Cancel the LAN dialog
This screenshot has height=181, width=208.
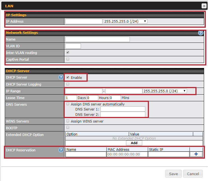193,174
